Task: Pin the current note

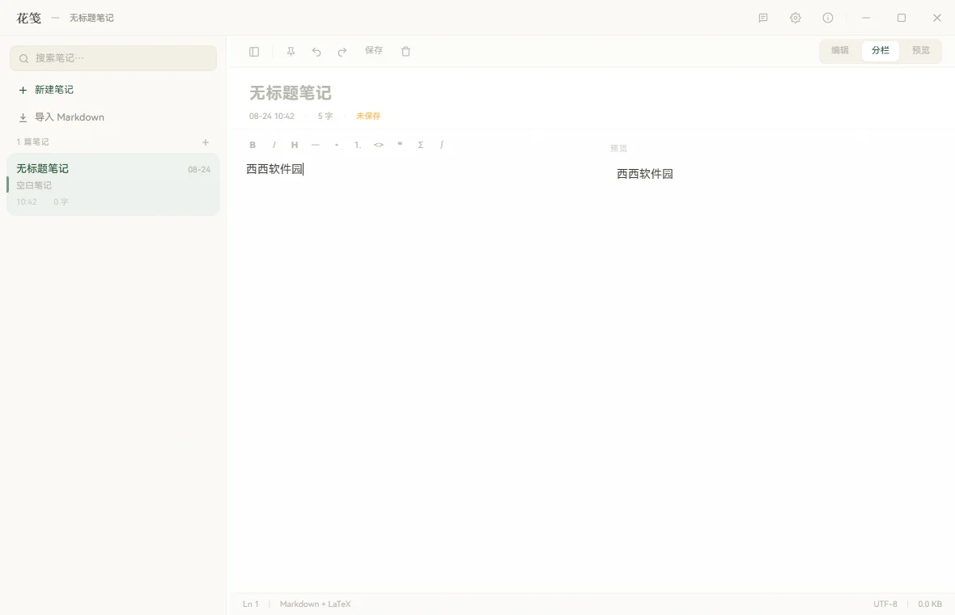Action: [291, 52]
